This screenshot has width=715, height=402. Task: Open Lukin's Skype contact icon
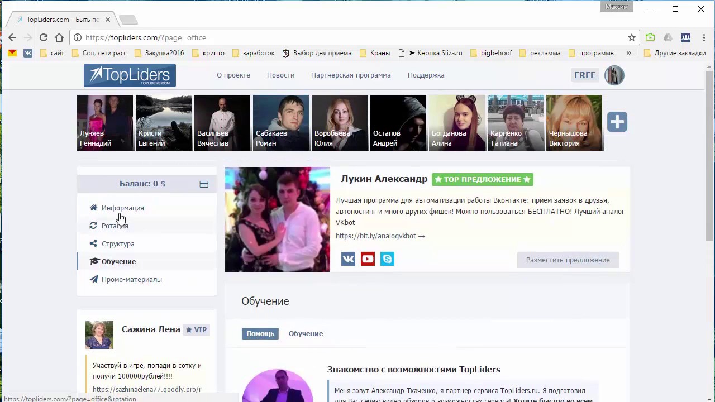point(387,259)
